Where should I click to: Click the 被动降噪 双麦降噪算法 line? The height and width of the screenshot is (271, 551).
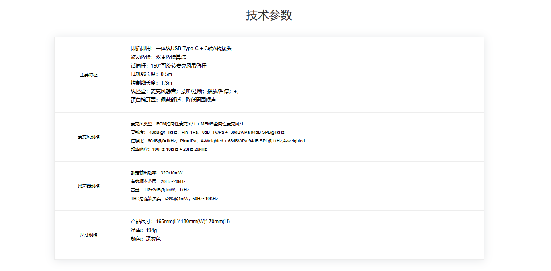tap(158, 57)
